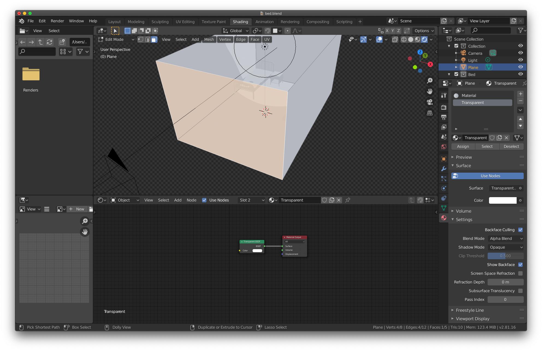Click the add material slot plus icon
This screenshot has width=542, height=351.
(x=520, y=94)
